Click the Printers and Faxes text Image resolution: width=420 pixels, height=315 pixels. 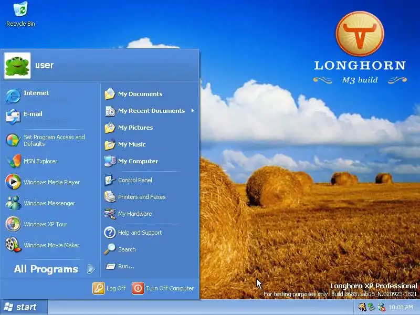coord(142,197)
